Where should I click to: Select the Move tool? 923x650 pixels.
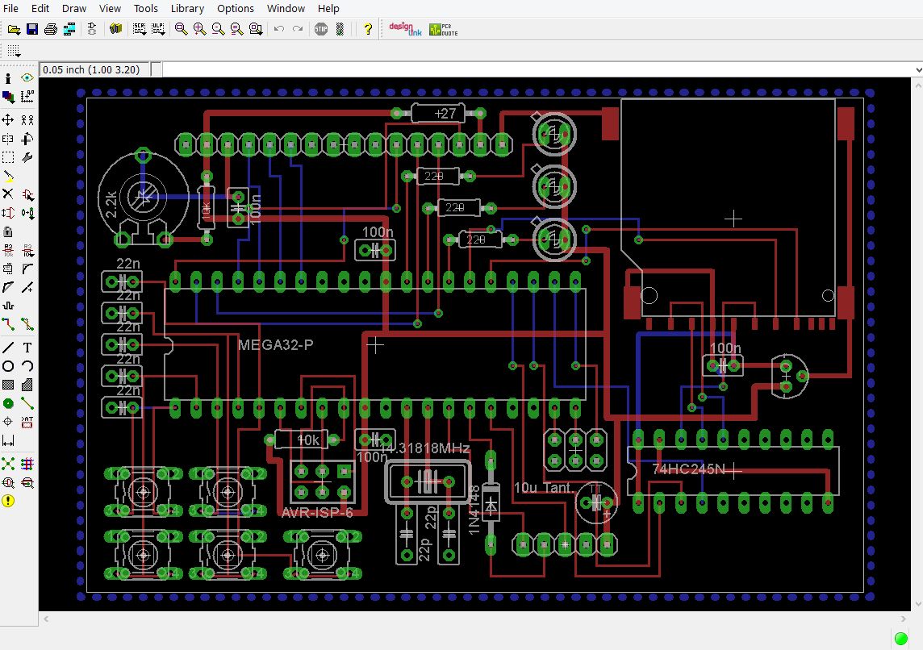click(7, 120)
